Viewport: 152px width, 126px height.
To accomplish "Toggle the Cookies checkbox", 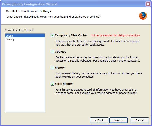I will tap(52, 52).
